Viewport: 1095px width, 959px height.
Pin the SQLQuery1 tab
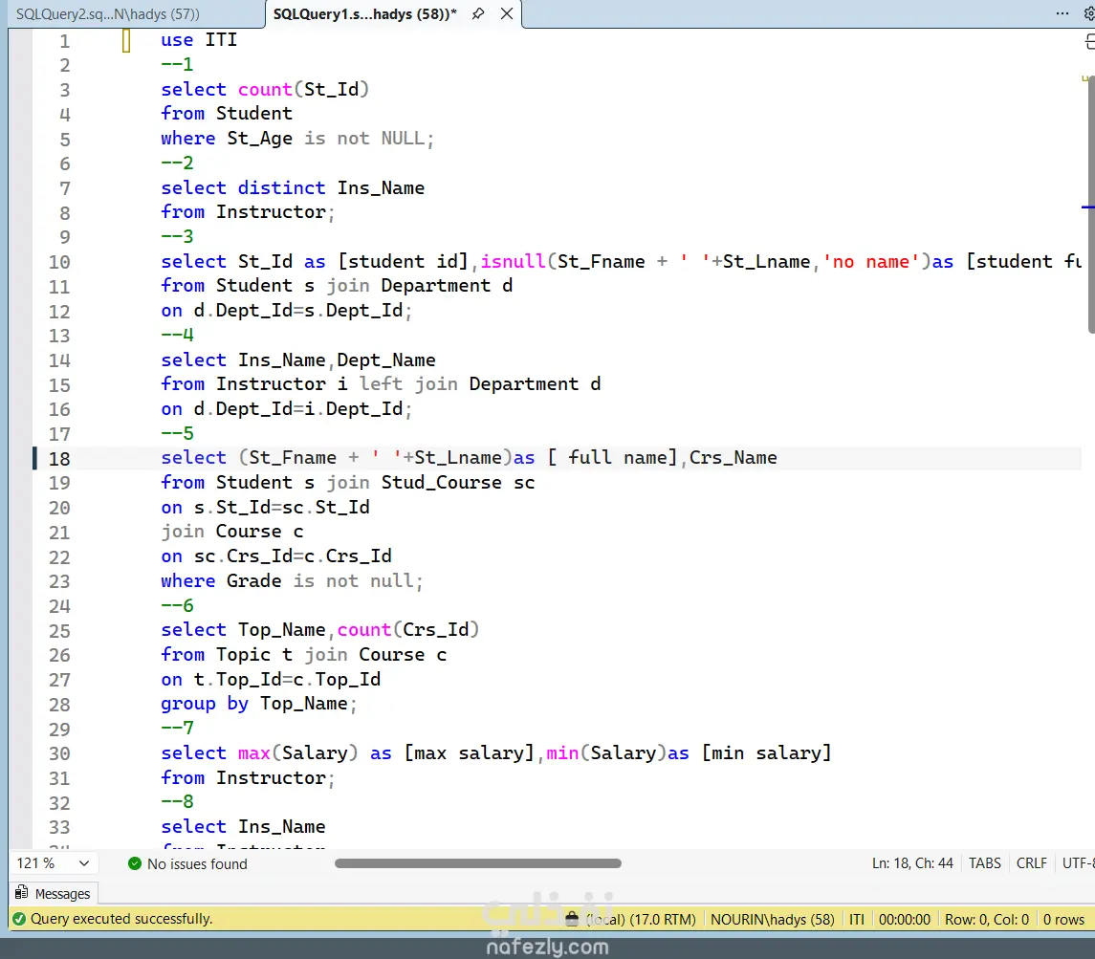coord(478,13)
